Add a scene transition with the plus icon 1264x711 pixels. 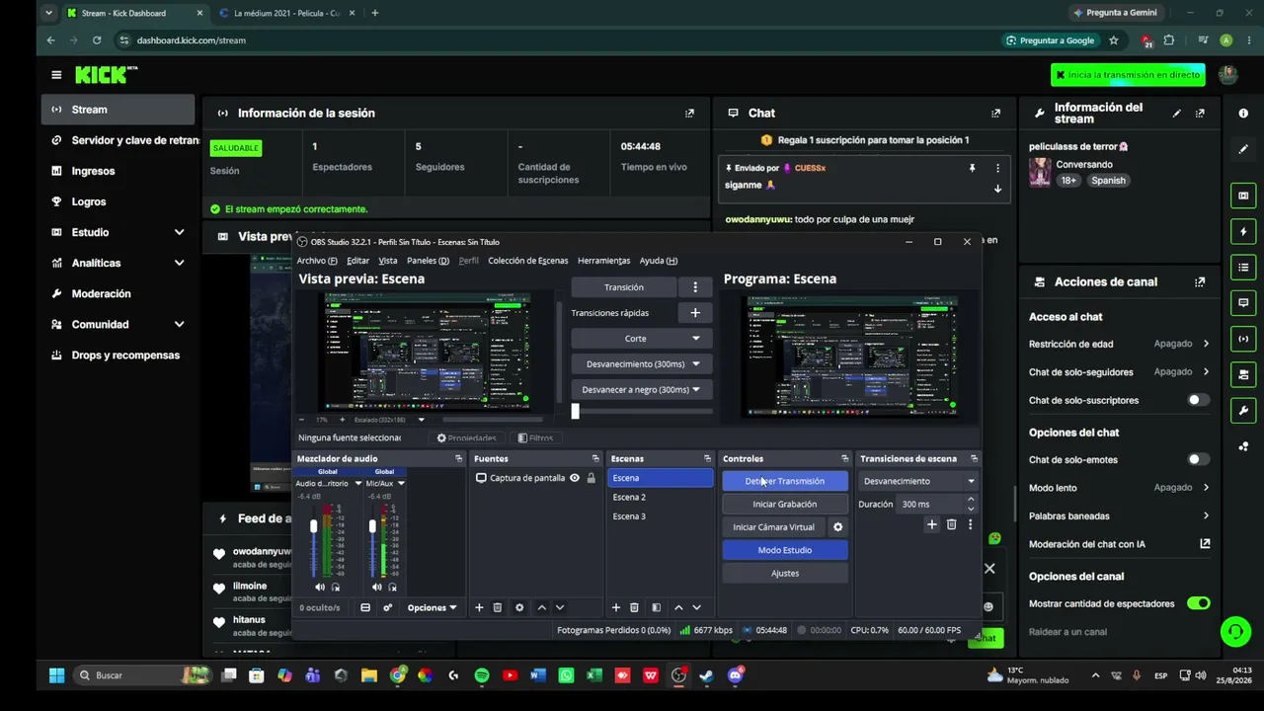pyautogui.click(x=931, y=525)
